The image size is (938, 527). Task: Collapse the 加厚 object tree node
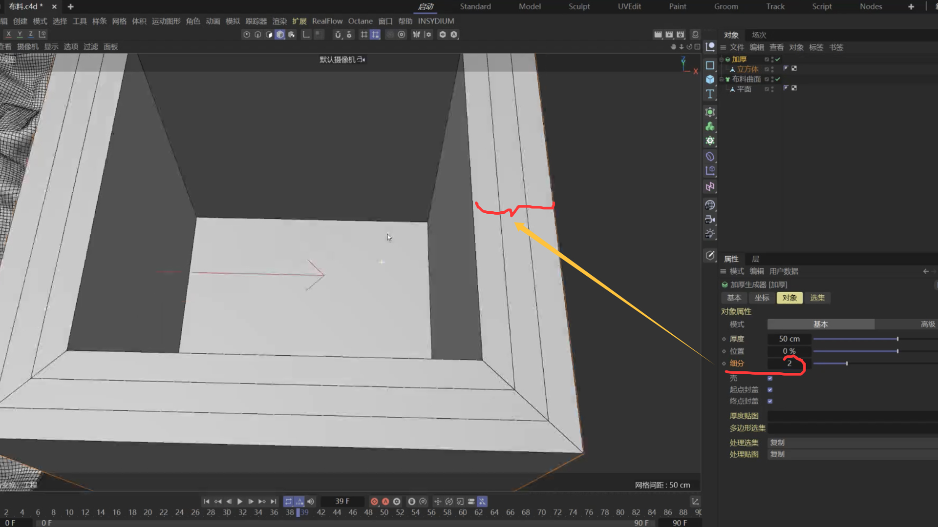(721, 59)
